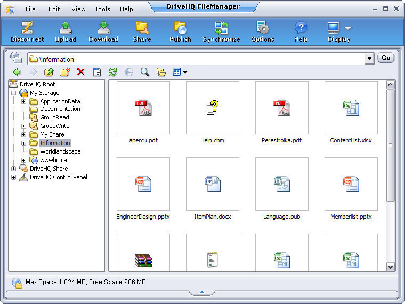Click the vertical scrollbar thumb
405x304 pixels.
(390, 145)
